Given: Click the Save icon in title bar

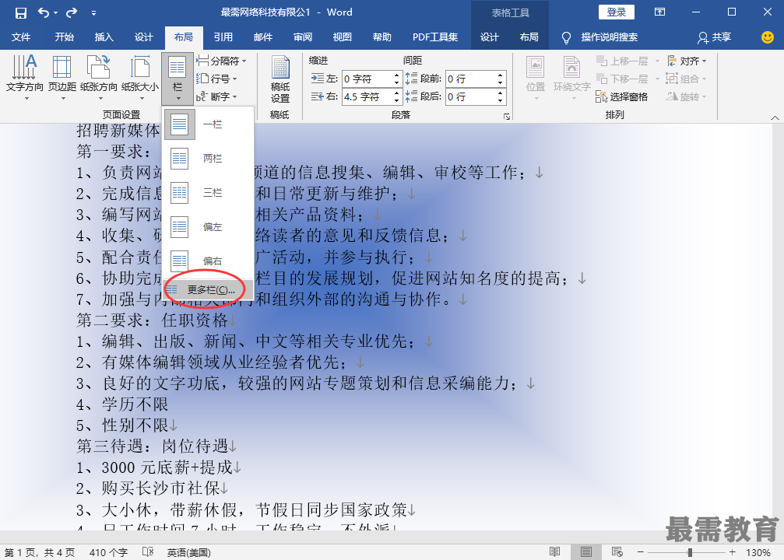Looking at the screenshot, I should click(20, 12).
